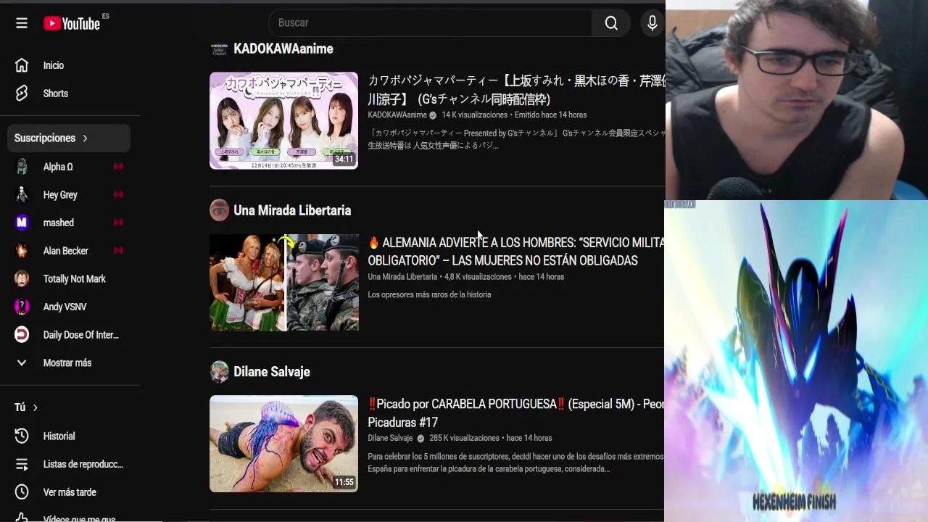This screenshot has width=928, height=522.
Task: Click the Hey Grey channel avatar
Action: (x=22, y=194)
